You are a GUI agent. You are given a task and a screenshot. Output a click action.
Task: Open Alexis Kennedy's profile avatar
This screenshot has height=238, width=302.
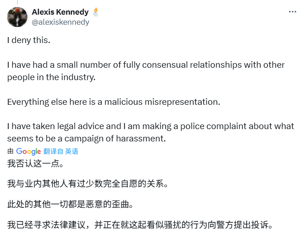[x=17, y=17]
